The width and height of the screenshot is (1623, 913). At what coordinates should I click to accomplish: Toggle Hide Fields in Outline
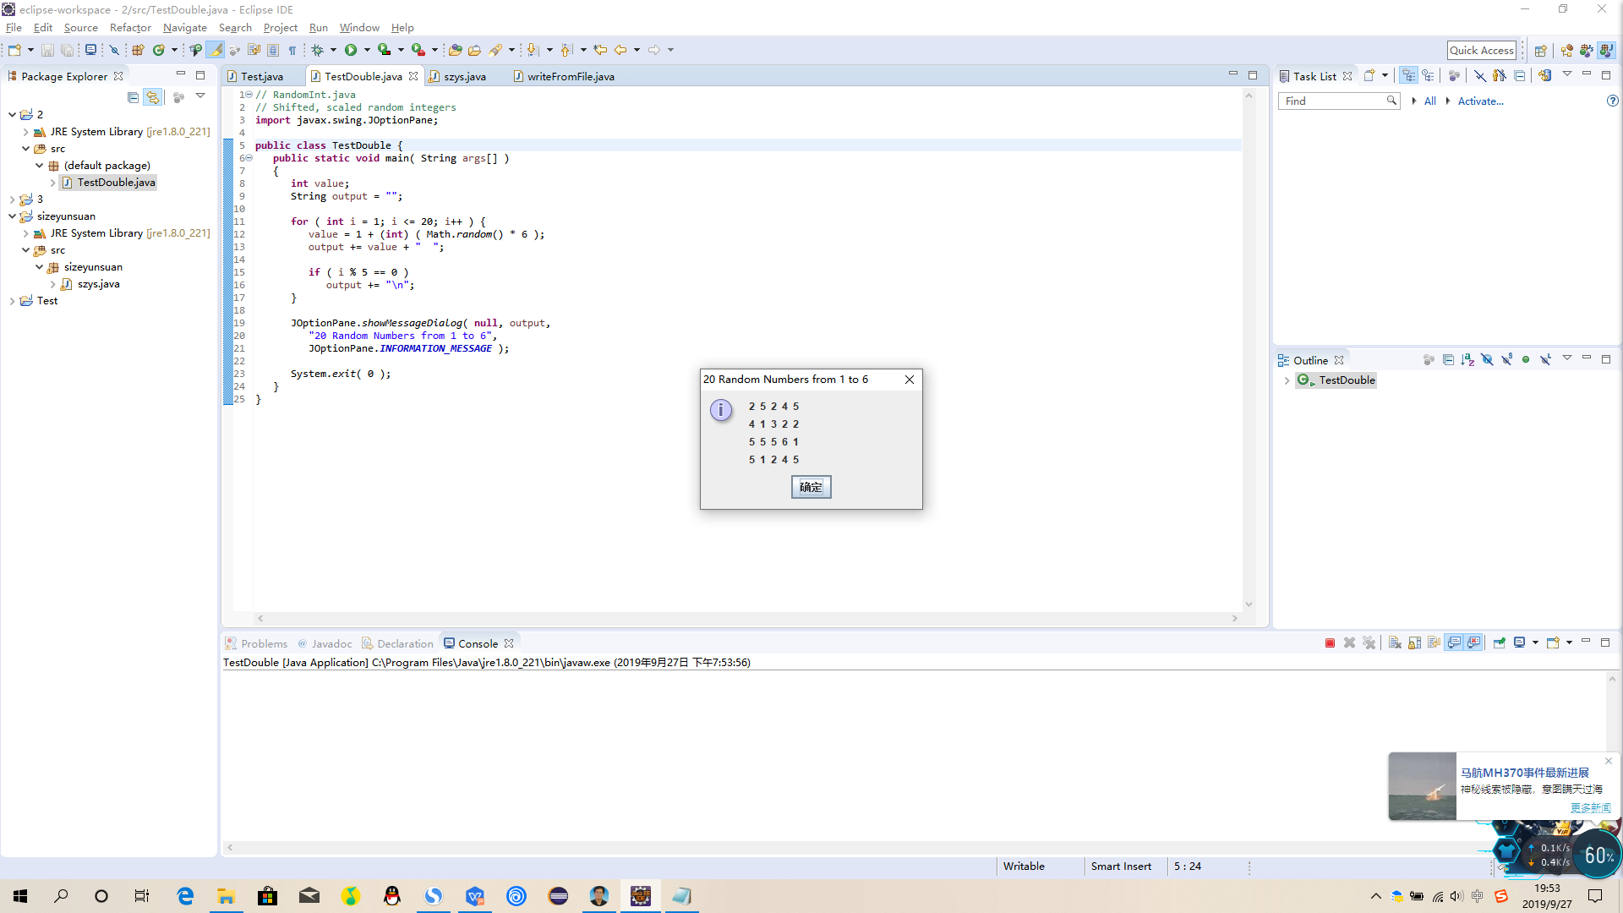[1487, 359]
